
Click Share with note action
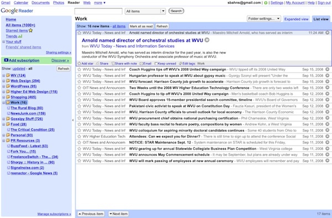pyautogui.click(x=124, y=63)
